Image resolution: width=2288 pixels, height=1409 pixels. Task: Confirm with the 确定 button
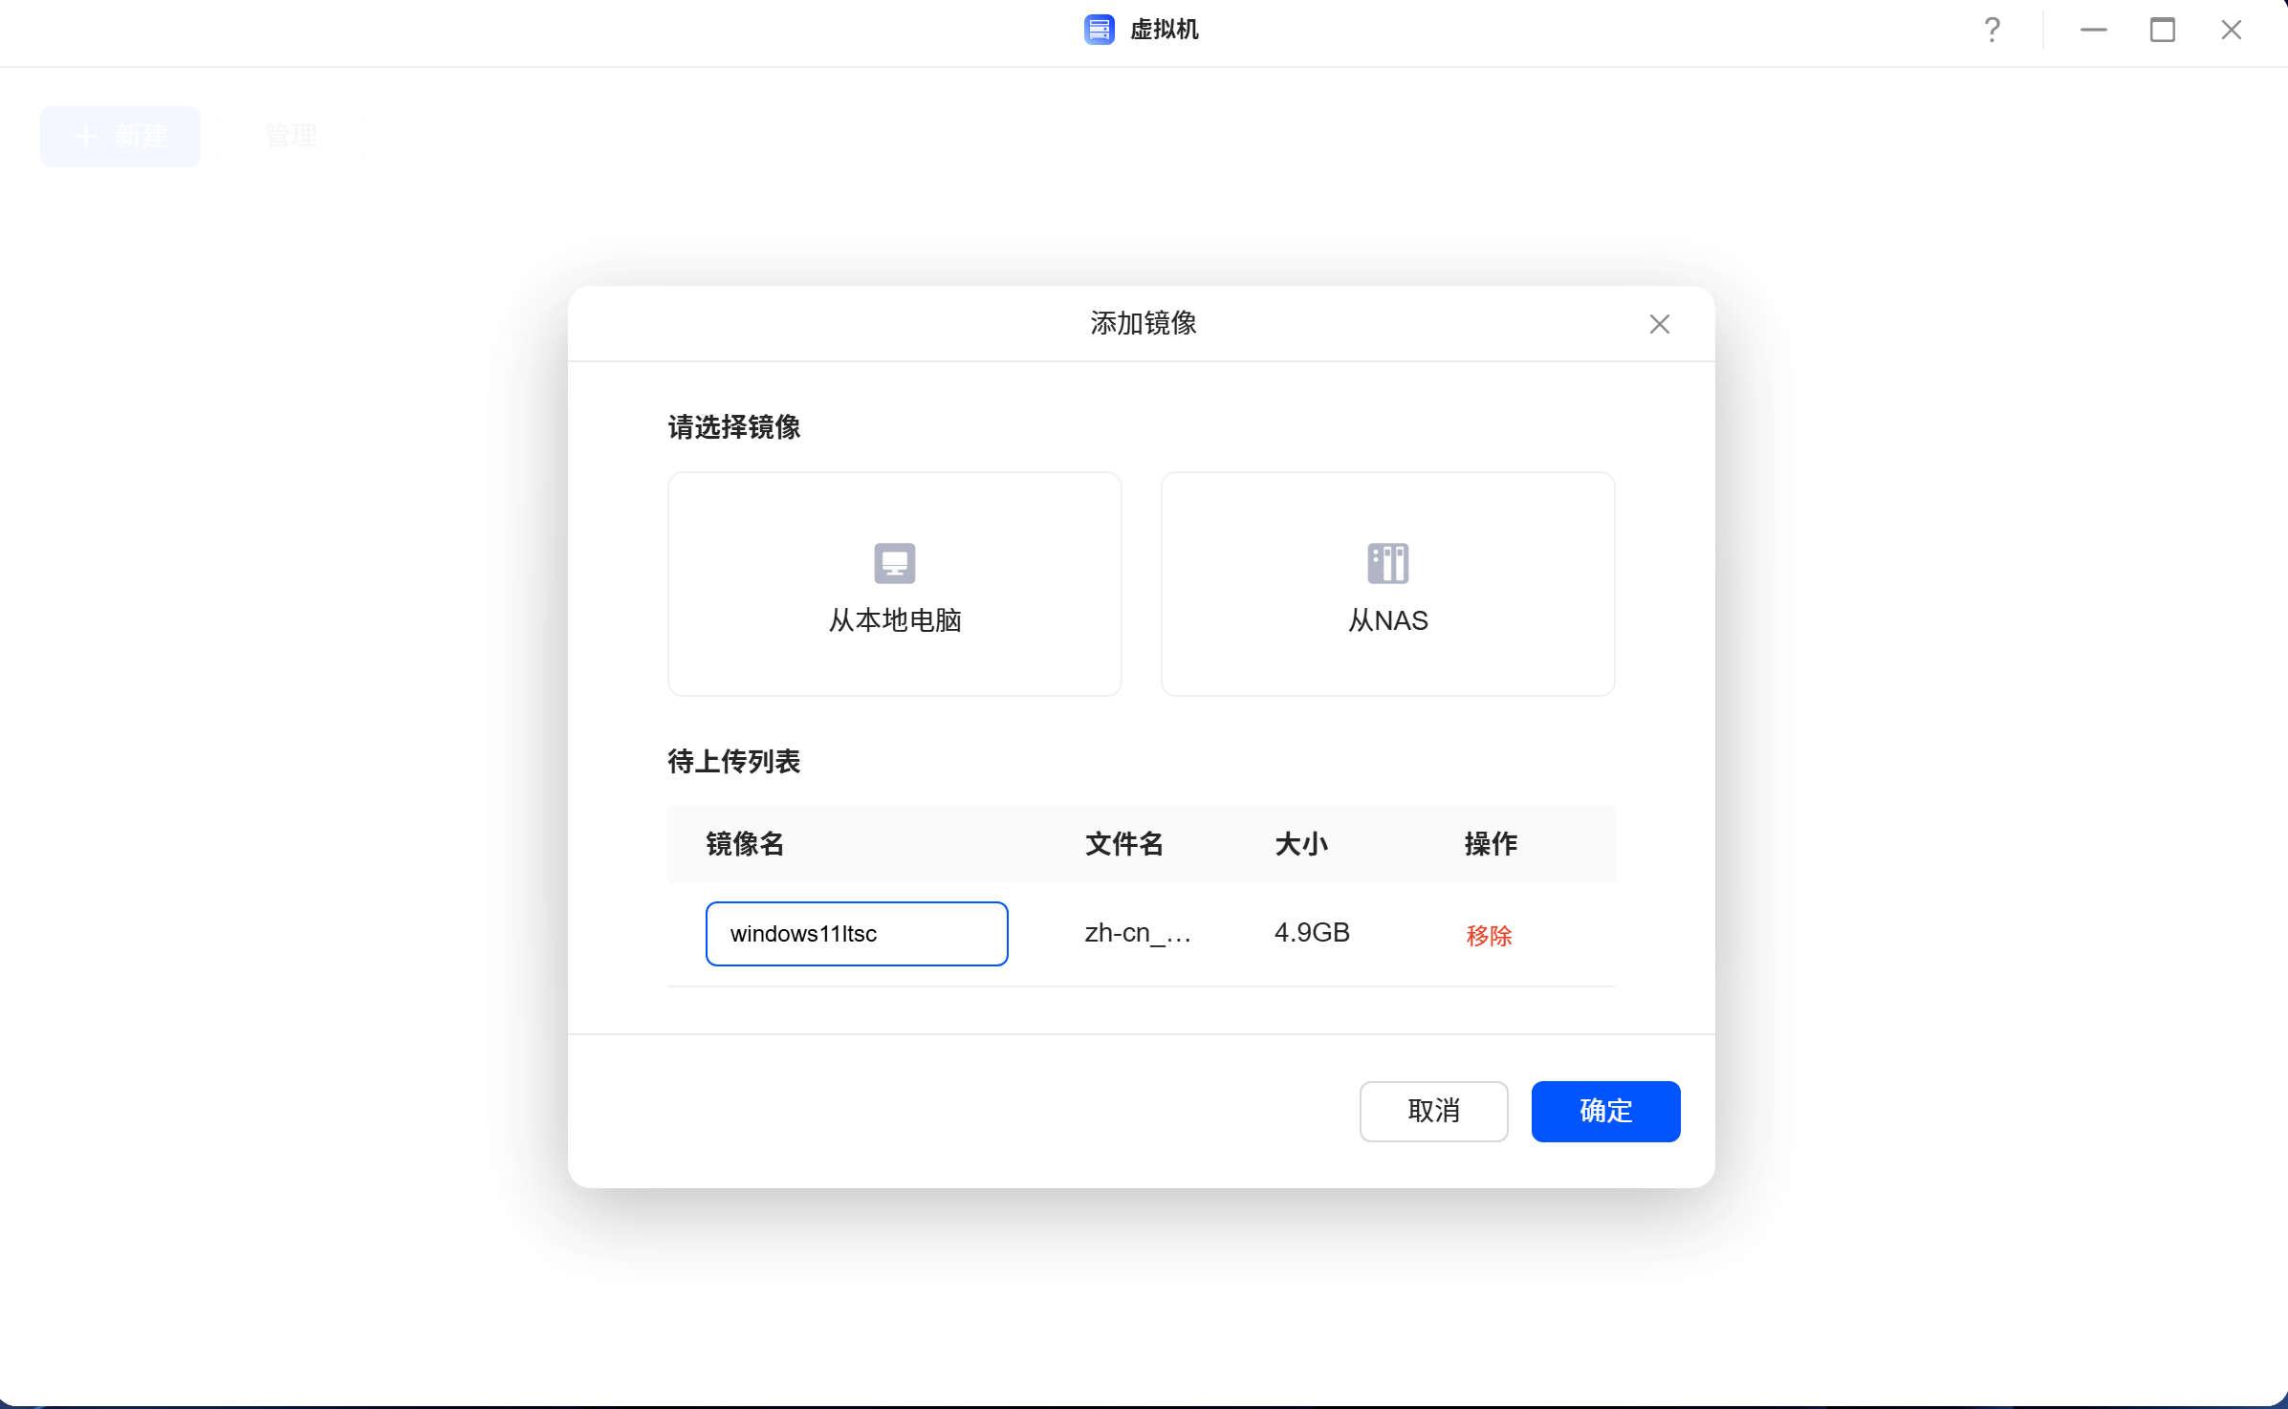[x=1605, y=1111]
